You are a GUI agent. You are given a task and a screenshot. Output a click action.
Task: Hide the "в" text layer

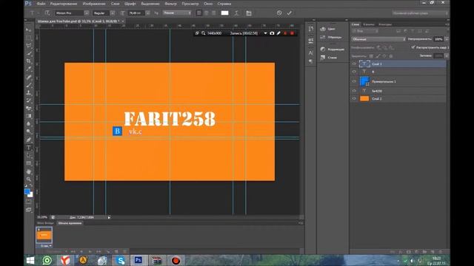354,72
